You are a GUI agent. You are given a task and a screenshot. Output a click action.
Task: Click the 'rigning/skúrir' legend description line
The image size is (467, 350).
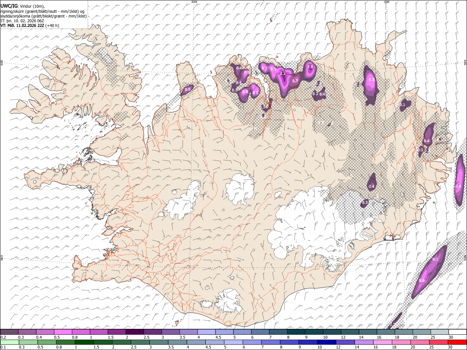pos(42,11)
